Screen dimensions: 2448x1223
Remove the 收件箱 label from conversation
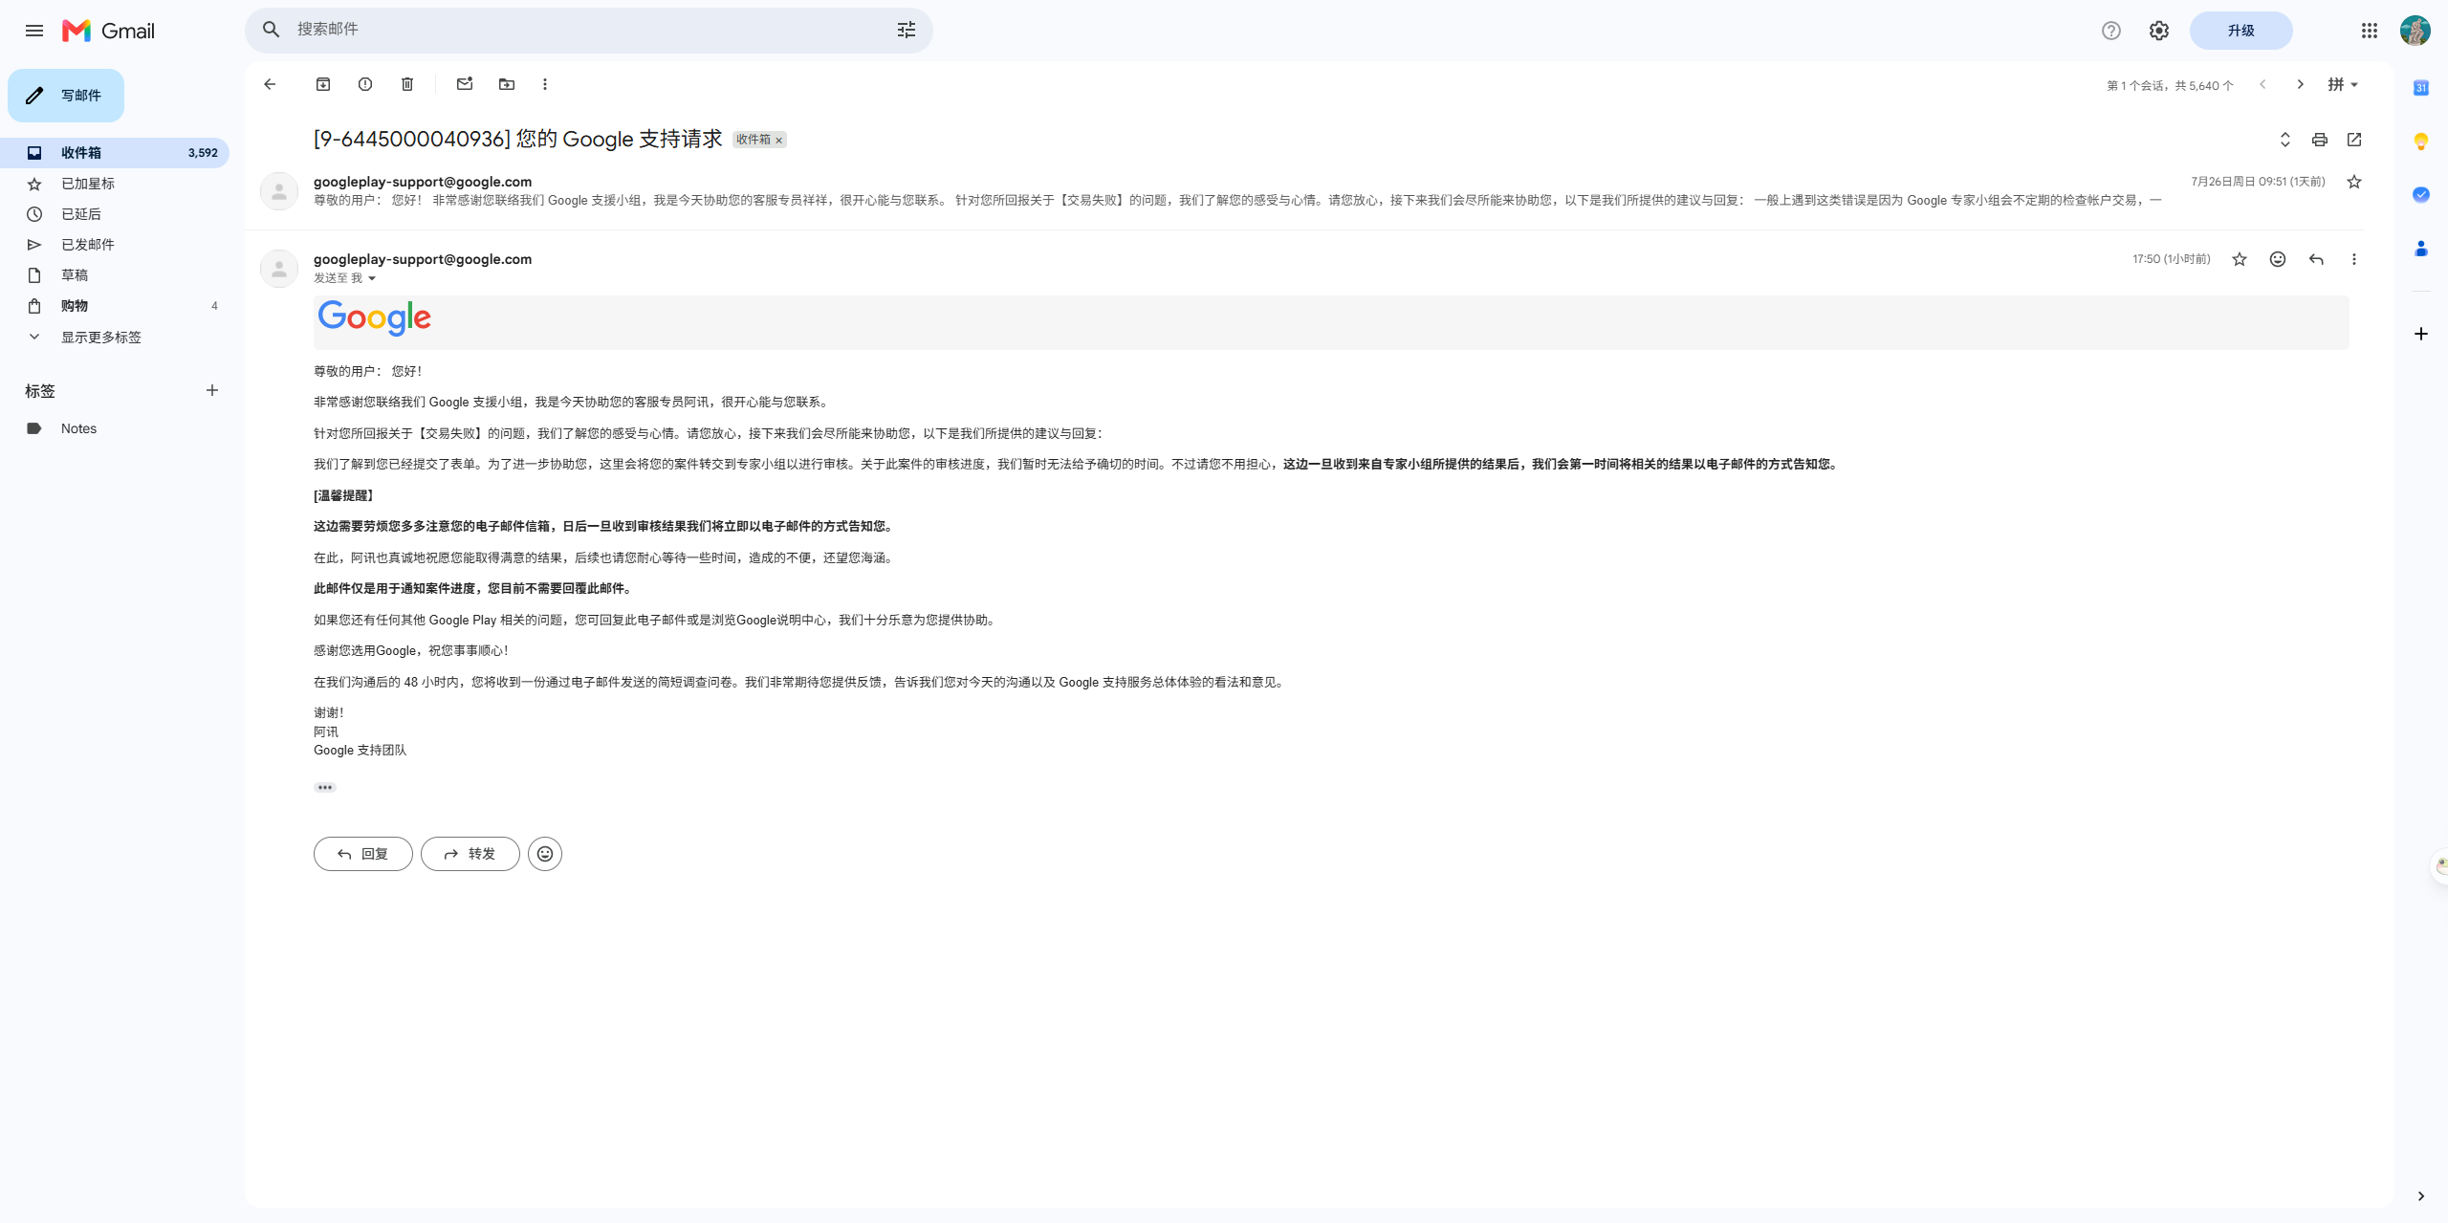(x=779, y=141)
